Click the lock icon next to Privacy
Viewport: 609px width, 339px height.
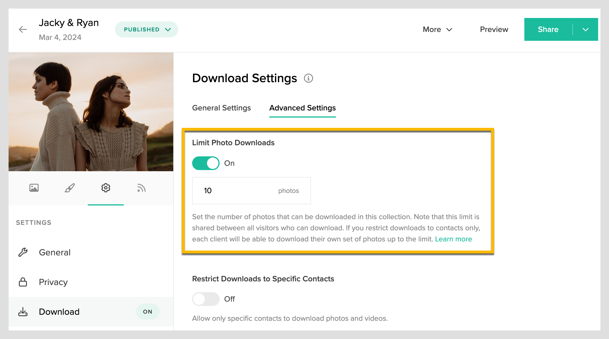coord(23,282)
